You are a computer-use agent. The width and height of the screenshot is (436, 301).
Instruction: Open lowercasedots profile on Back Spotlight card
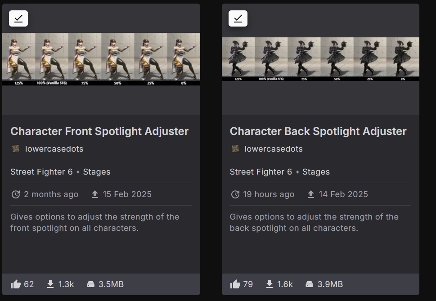click(x=273, y=148)
